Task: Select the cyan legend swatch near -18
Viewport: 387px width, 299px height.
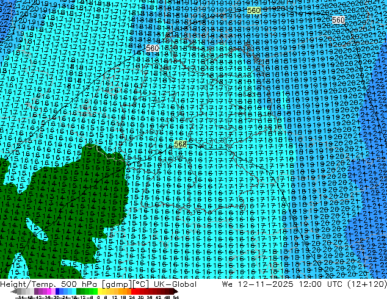Action: pos(74,292)
